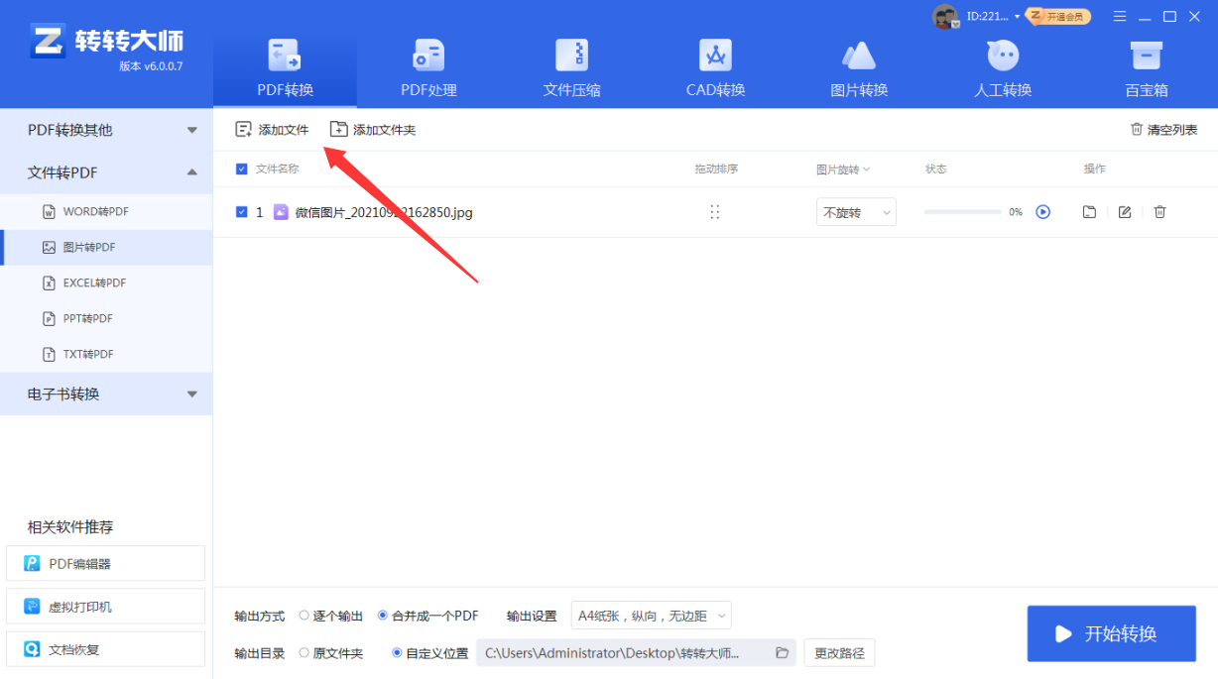This screenshot has width=1218, height=679.
Task: Open the account ID dropdown arrow
Action: tap(1018, 17)
